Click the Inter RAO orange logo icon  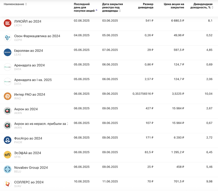tap(7, 96)
